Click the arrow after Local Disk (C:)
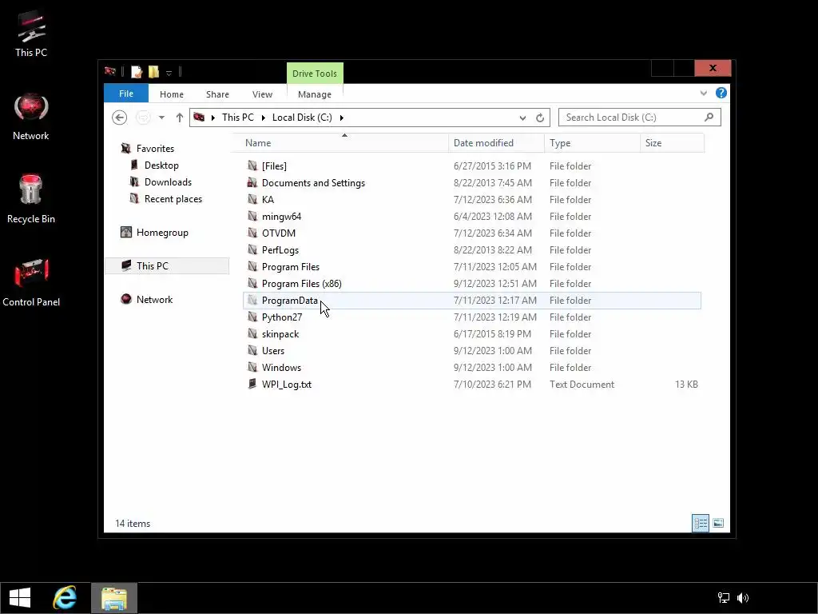818x614 pixels. tap(342, 118)
